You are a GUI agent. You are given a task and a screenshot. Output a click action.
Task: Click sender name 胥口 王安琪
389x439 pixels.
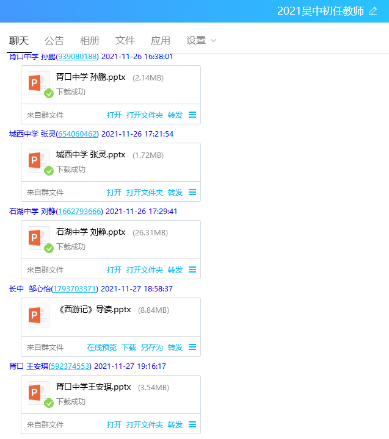point(29,366)
